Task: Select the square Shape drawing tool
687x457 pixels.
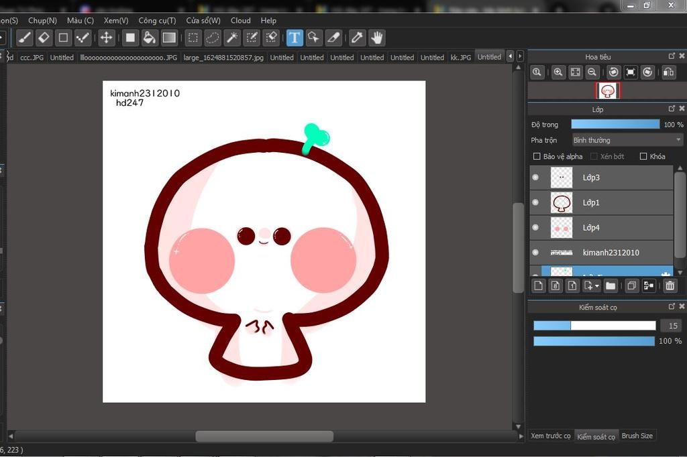Action: point(64,38)
